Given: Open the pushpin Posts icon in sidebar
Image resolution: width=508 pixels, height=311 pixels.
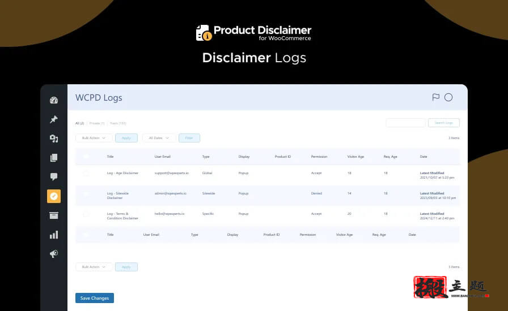Looking at the screenshot, I should (x=54, y=119).
